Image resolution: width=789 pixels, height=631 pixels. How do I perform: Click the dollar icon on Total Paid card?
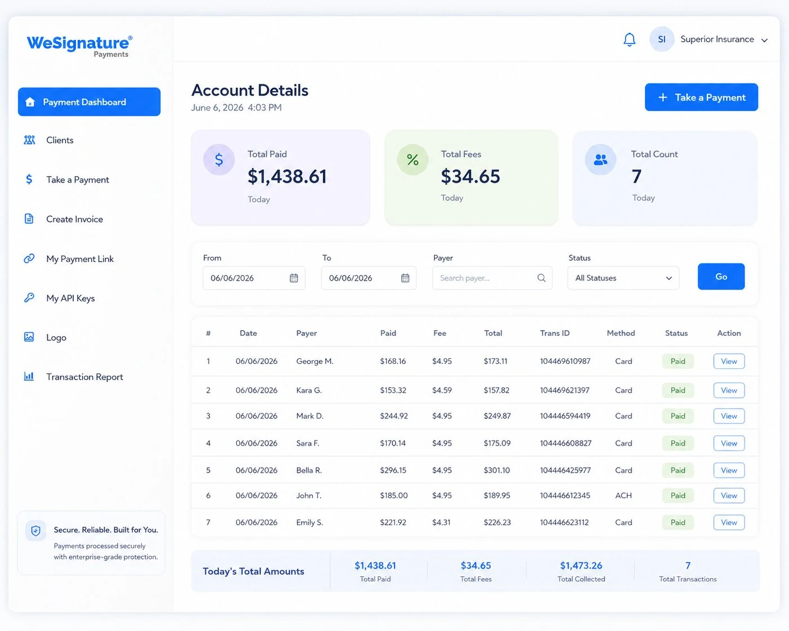click(219, 160)
